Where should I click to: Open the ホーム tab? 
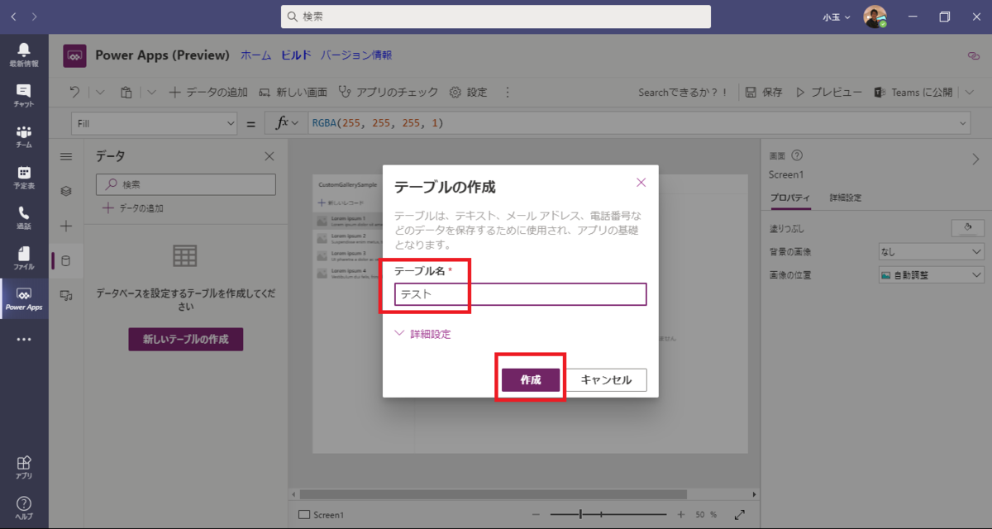click(255, 55)
